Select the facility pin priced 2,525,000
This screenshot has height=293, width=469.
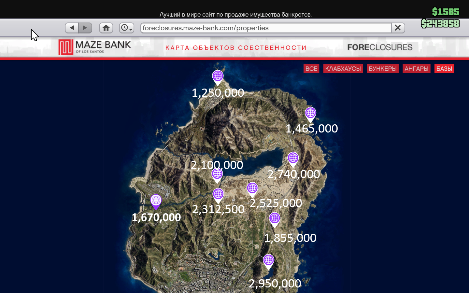coord(252,189)
